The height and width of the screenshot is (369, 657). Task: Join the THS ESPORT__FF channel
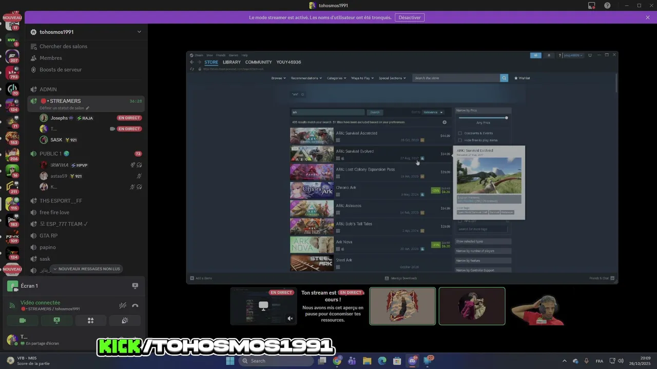click(61, 201)
